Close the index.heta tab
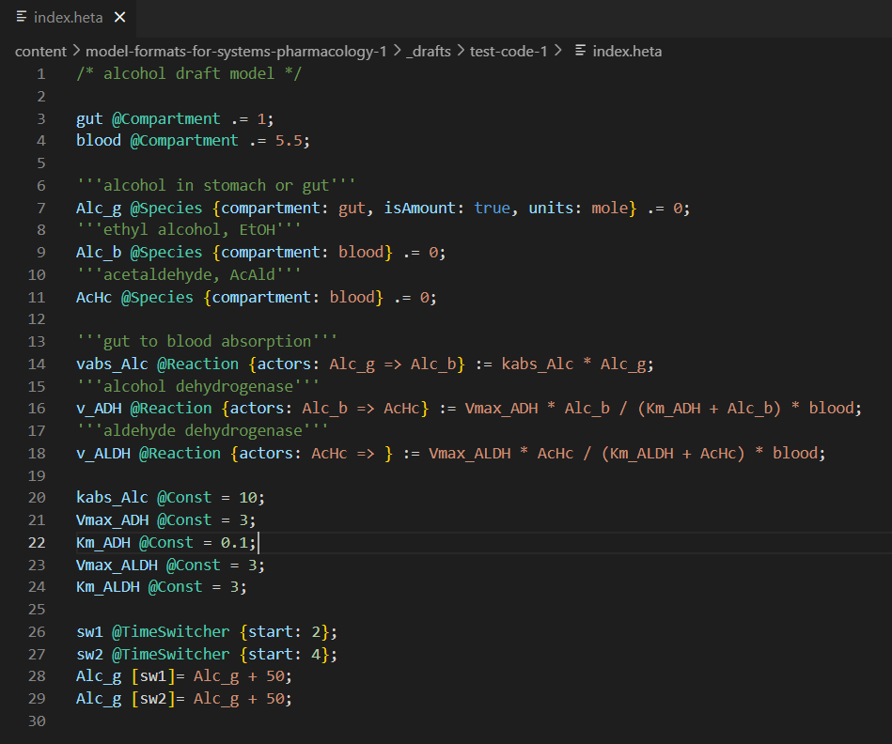Image resolution: width=892 pixels, height=744 pixels. pyautogui.click(x=120, y=18)
